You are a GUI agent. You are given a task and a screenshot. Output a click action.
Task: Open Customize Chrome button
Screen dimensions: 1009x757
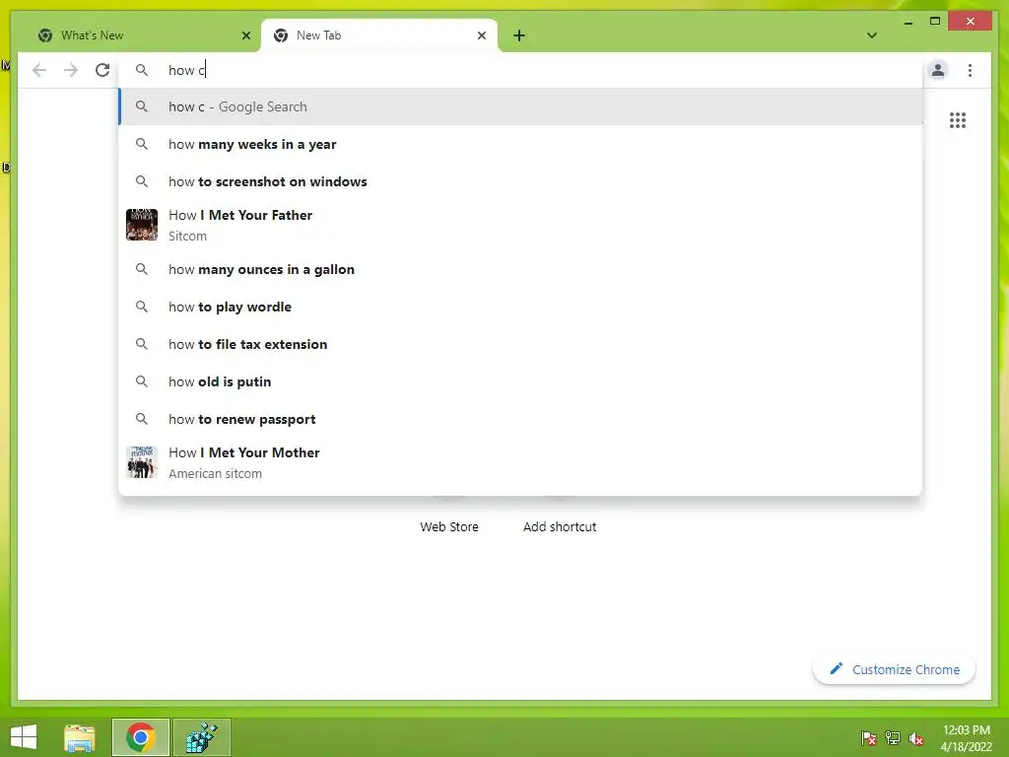point(894,669)
